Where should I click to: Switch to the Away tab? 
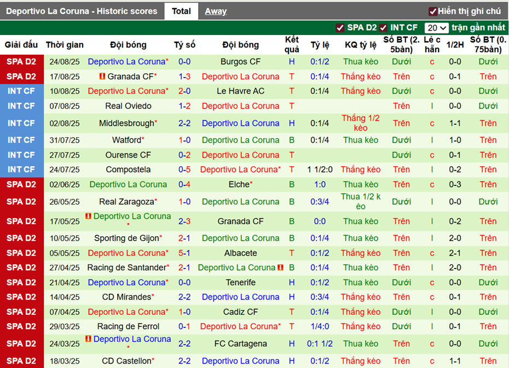pos(216,11)
